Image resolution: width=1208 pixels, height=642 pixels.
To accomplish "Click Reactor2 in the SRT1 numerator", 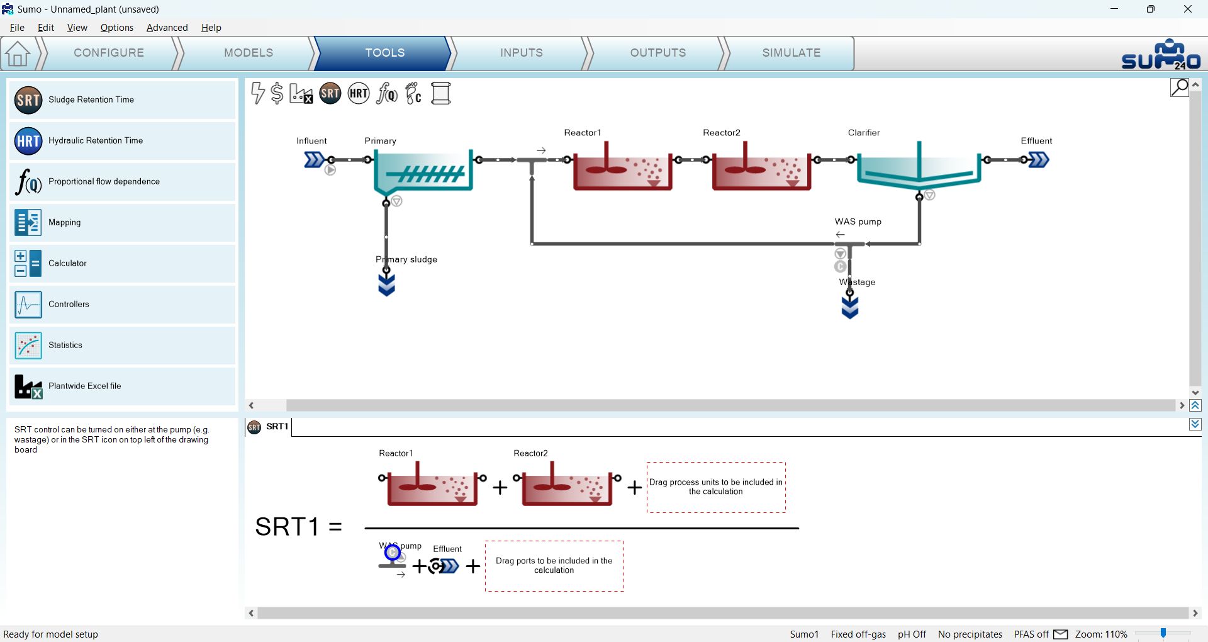I will [x=567, y=483].
